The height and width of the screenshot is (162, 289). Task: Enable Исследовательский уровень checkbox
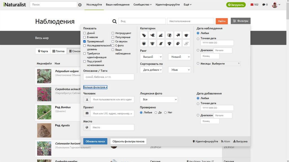pos(84,45)
